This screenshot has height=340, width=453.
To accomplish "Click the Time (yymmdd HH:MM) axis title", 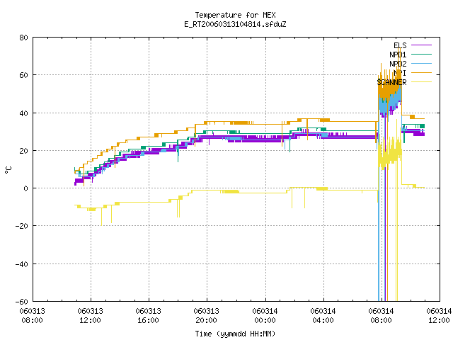I will (x=235, y=334).
